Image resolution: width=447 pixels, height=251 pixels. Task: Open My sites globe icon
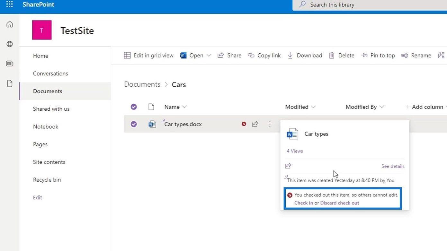(x=10, y=44)
